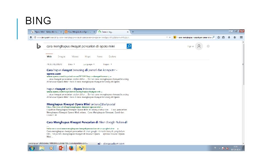The height and width of the screenshot is (154, 274).
Task: Open Windows Media Player taskbar icon
Action: tap(51, 148)
